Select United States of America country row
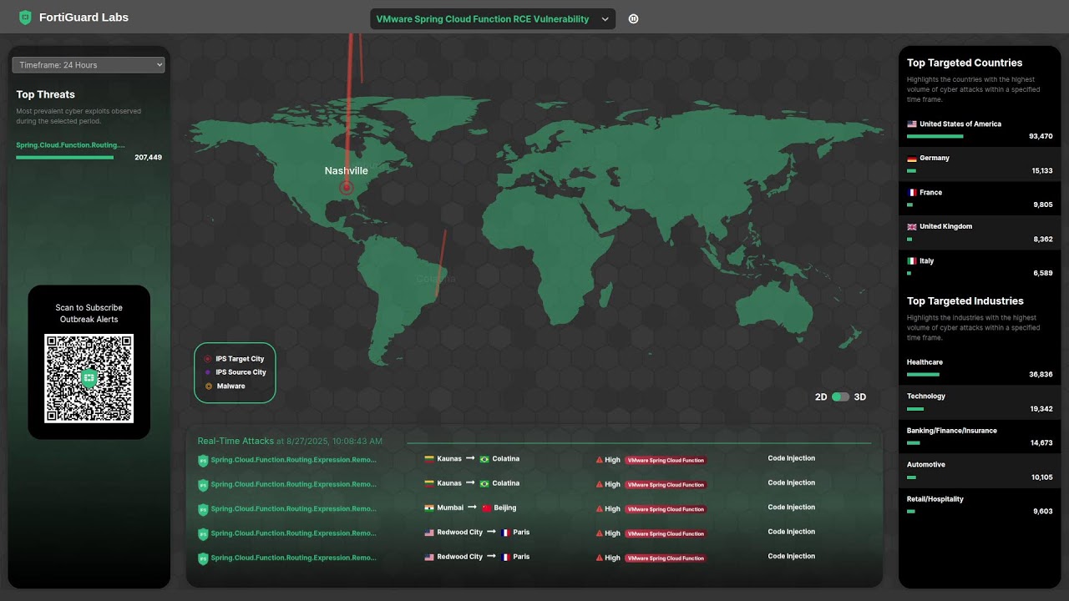 click(980, 130)
